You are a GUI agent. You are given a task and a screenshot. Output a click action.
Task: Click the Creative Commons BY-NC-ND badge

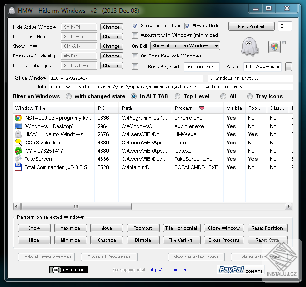pyautogui.click(x=69, y=270)
